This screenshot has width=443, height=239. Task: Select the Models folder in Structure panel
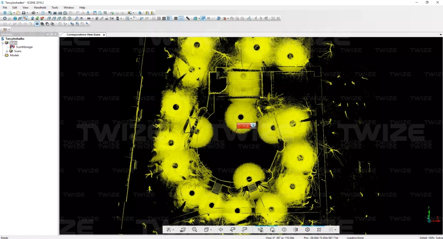click(x=14, y=55)
